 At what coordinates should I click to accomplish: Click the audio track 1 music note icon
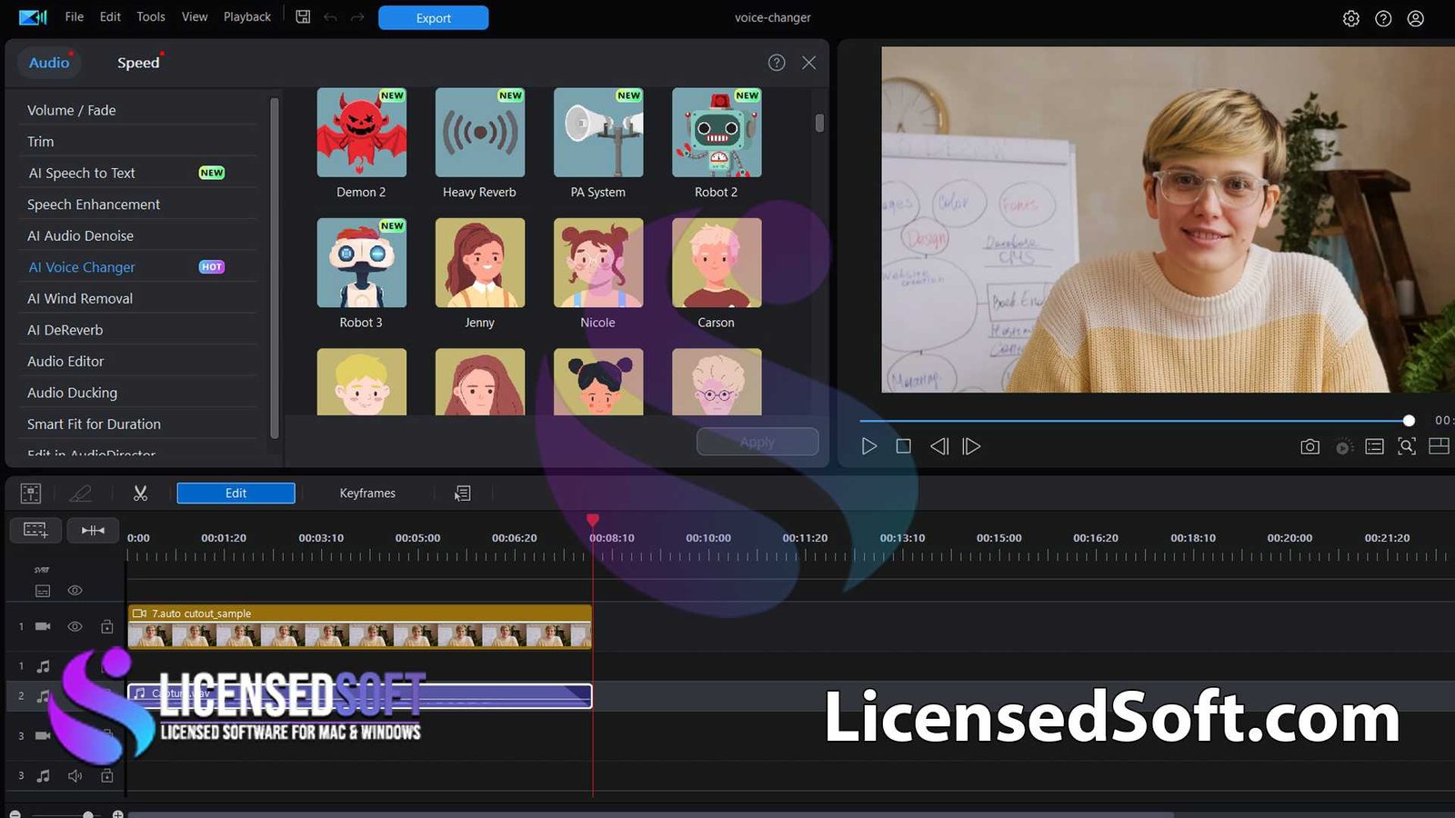[43, 666]
